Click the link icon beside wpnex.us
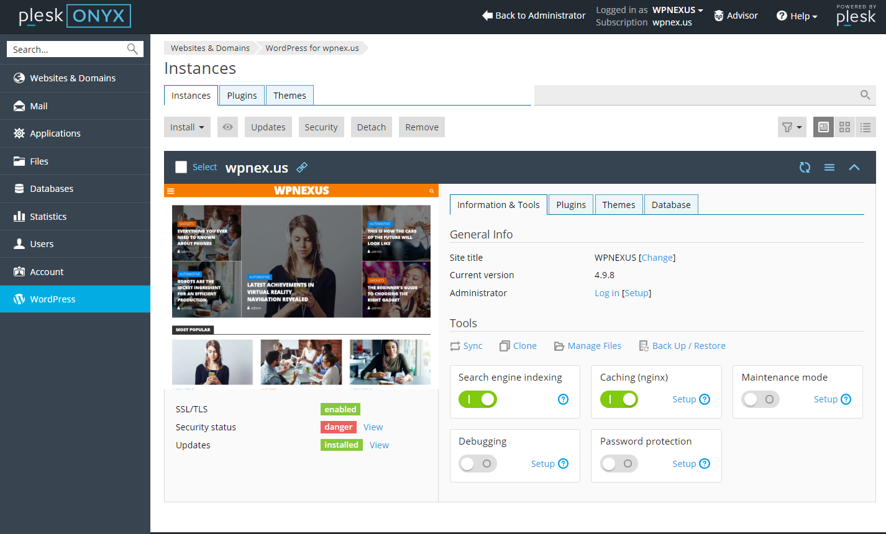The image size is (886, 534). point(302,167)
